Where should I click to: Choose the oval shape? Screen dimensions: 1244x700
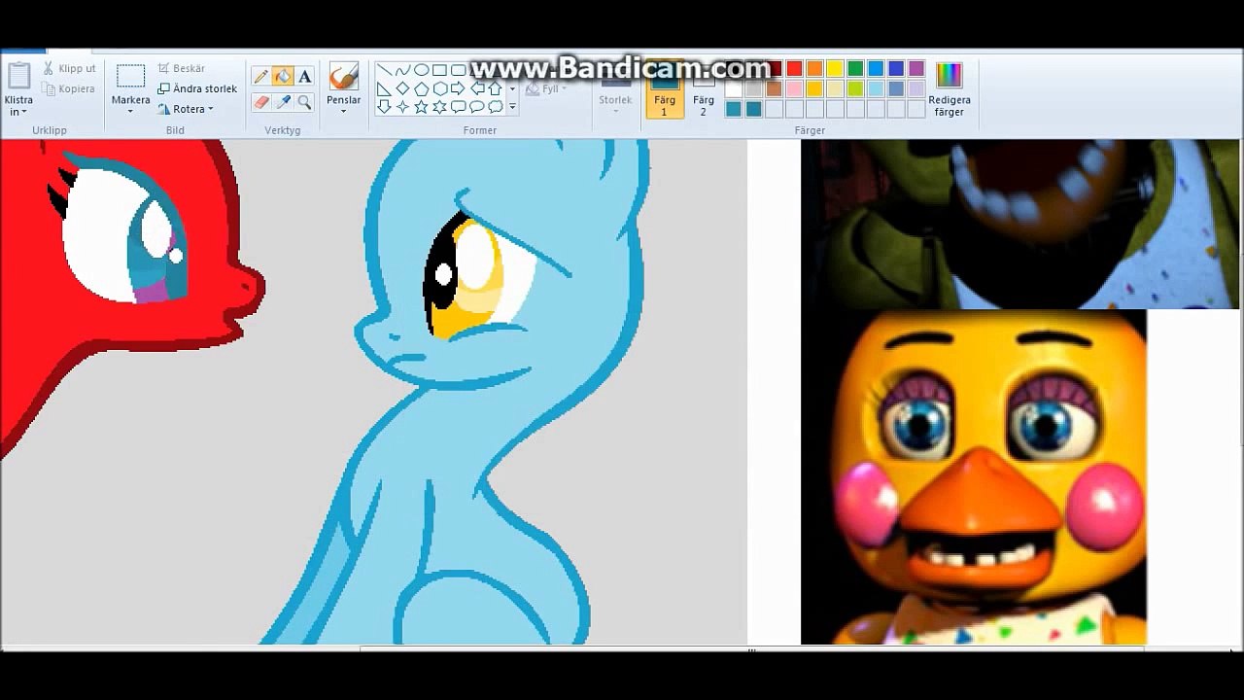pyautogui.click(x=421, y=70)
